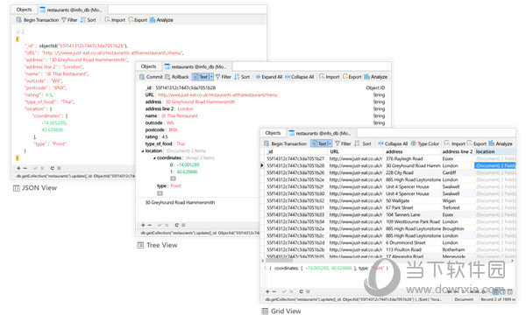Add a record with plus icon in Tree View
The image size is (526, 315).
click(x=143, y=225)
